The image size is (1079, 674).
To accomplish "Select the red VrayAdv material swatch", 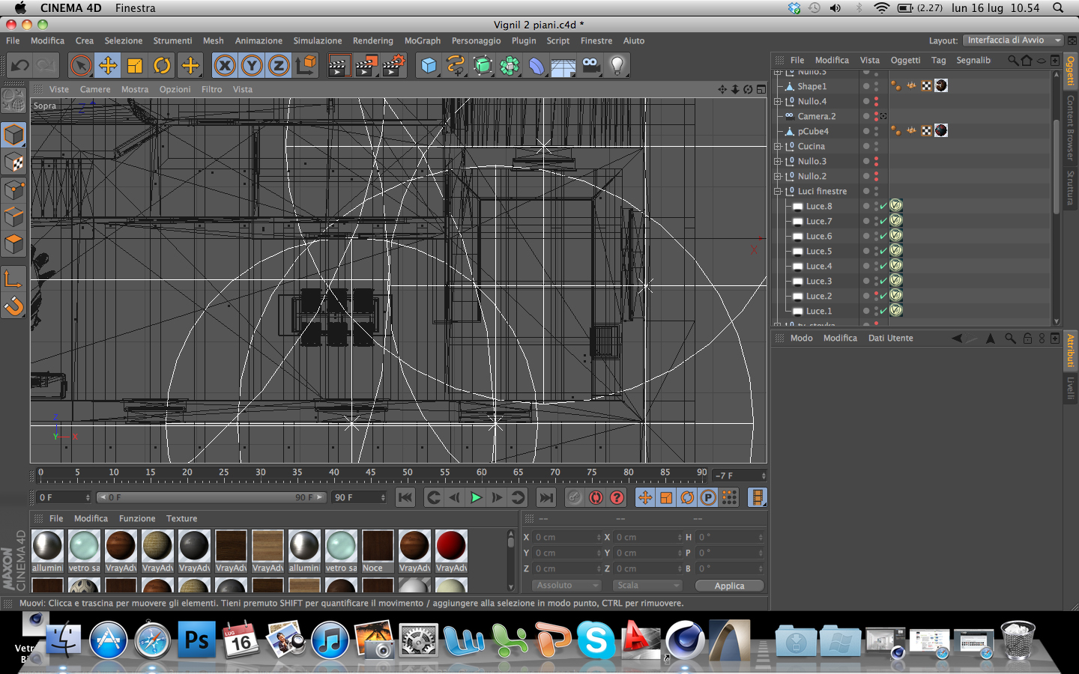I will point(451,547).
